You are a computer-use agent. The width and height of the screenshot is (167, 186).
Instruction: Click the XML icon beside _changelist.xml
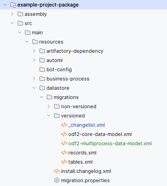click(x=64, y=125)
